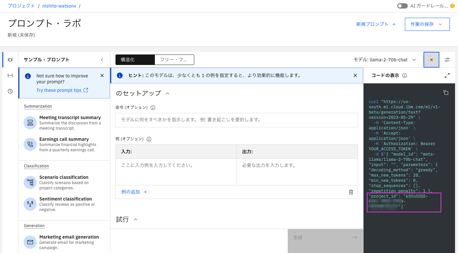Collapse the のセットアップ section
458x253 pixels.
pos(168,94)
